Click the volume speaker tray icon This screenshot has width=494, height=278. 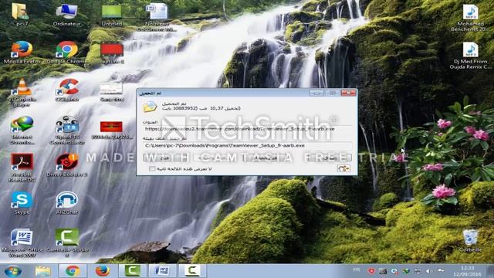coord(429,271)
